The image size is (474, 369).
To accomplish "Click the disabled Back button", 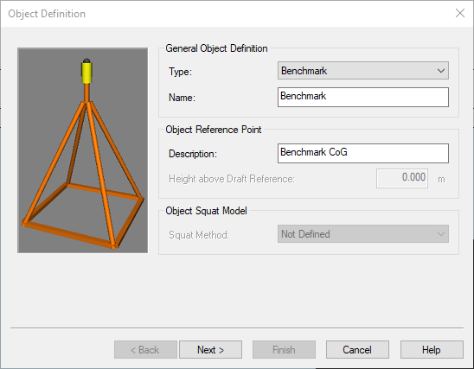I will point(145,350).
